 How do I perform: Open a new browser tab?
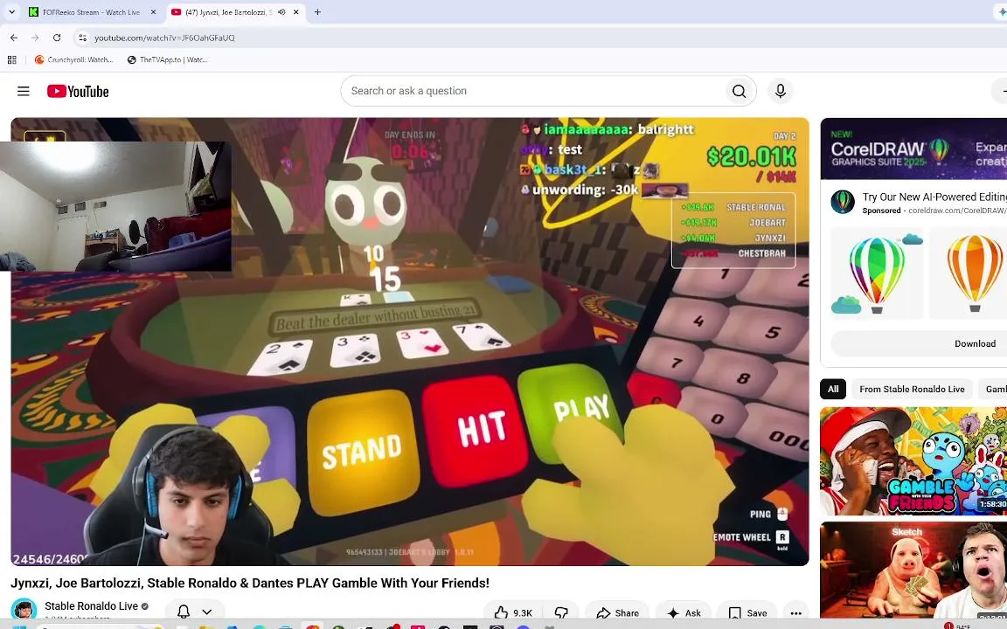(317, 12)
